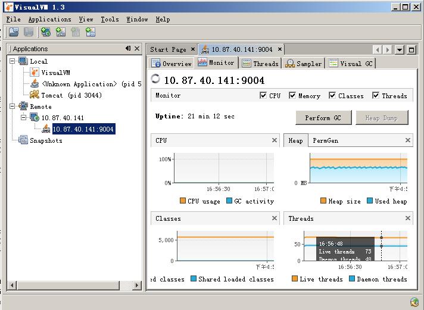424x310 pixels.
Task: Click the Tomcat cat icon
Action: (x=35, y=95)
